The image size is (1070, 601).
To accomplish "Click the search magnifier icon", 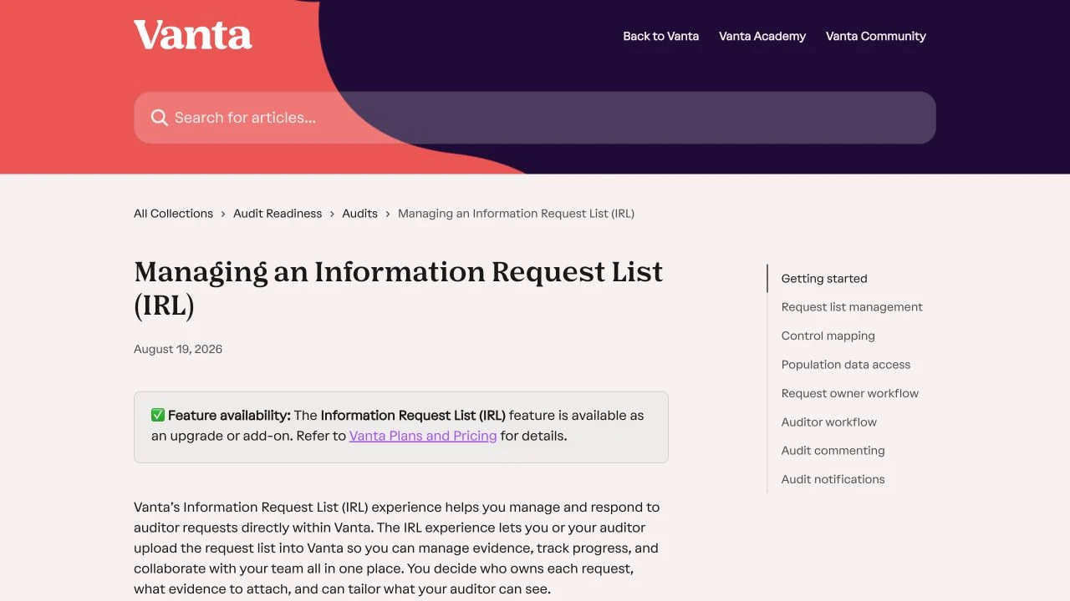I will coord(159,118).
